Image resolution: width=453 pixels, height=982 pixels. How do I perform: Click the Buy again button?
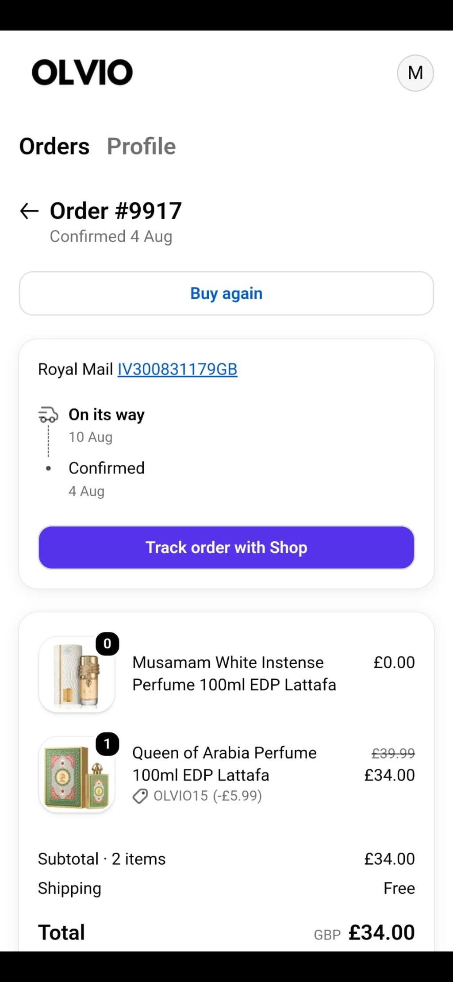226,293
